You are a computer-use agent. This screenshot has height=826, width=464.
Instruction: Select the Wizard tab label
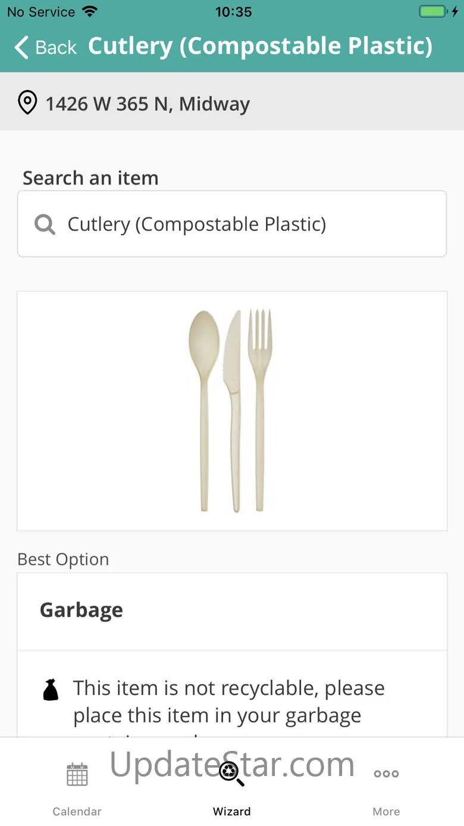click(x=231, y=811)
